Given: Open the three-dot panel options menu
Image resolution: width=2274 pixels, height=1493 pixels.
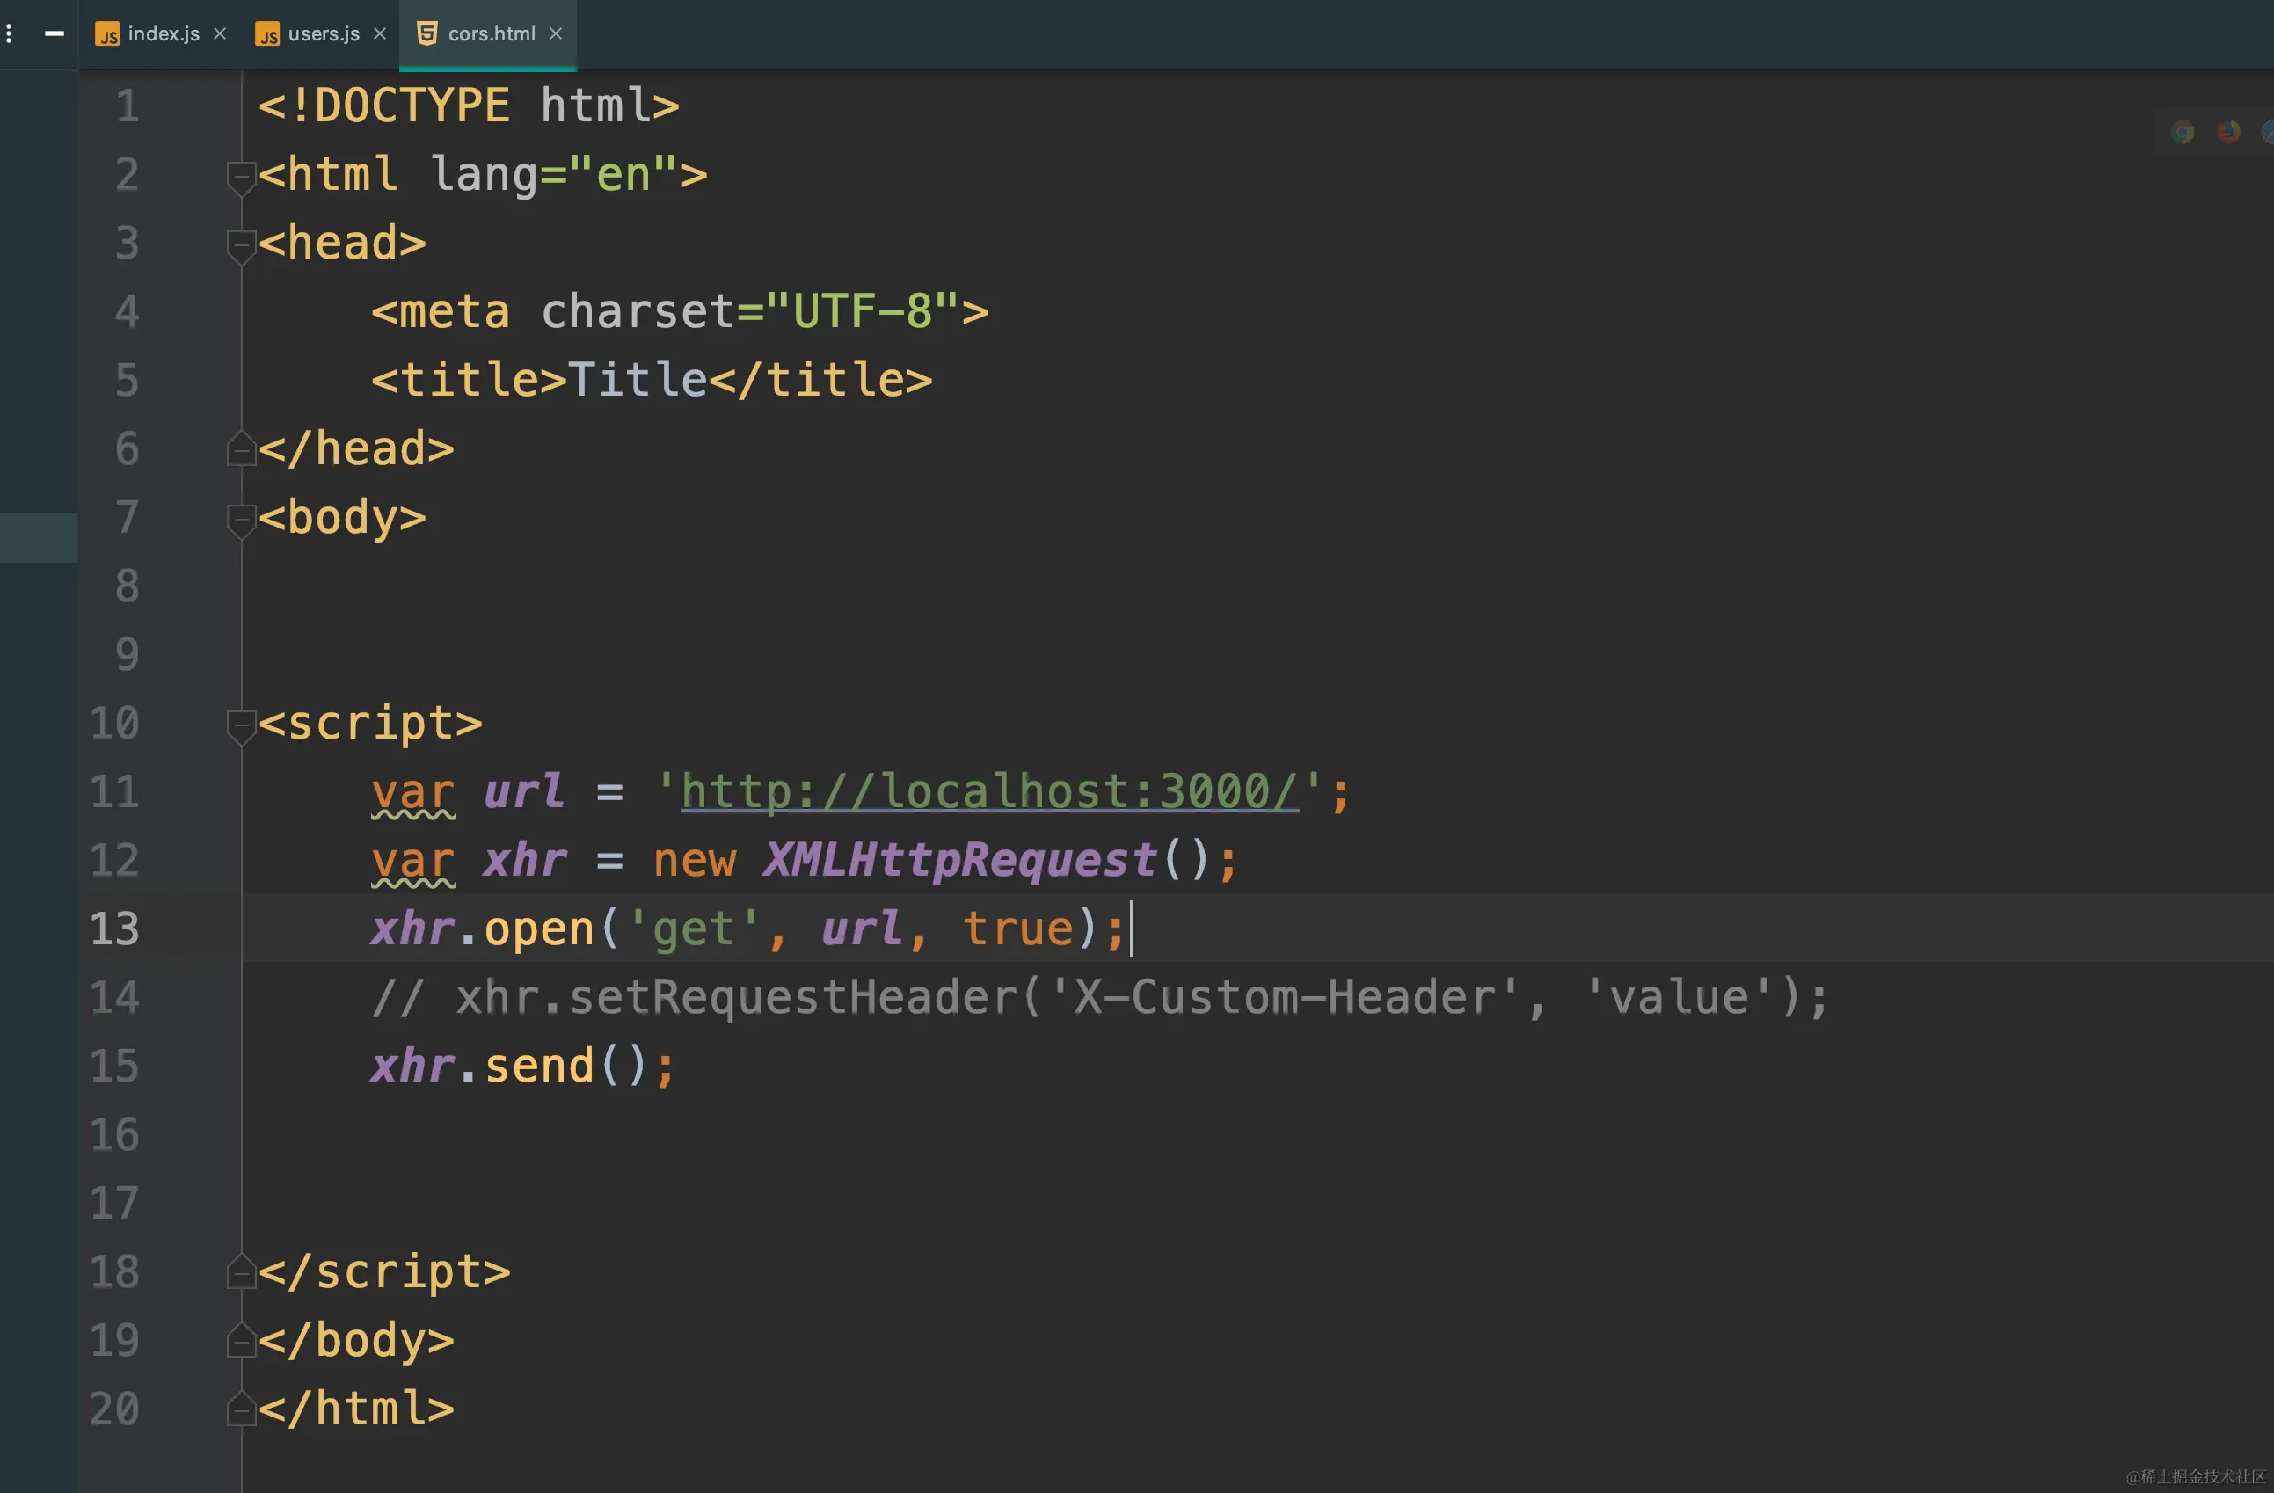Looking at the screenshot, I should click(10, 34).
